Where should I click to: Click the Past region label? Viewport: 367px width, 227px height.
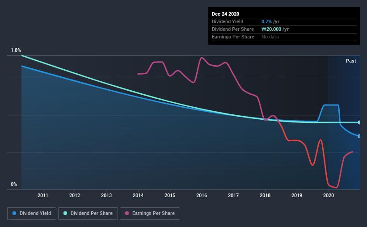[351, 61]
